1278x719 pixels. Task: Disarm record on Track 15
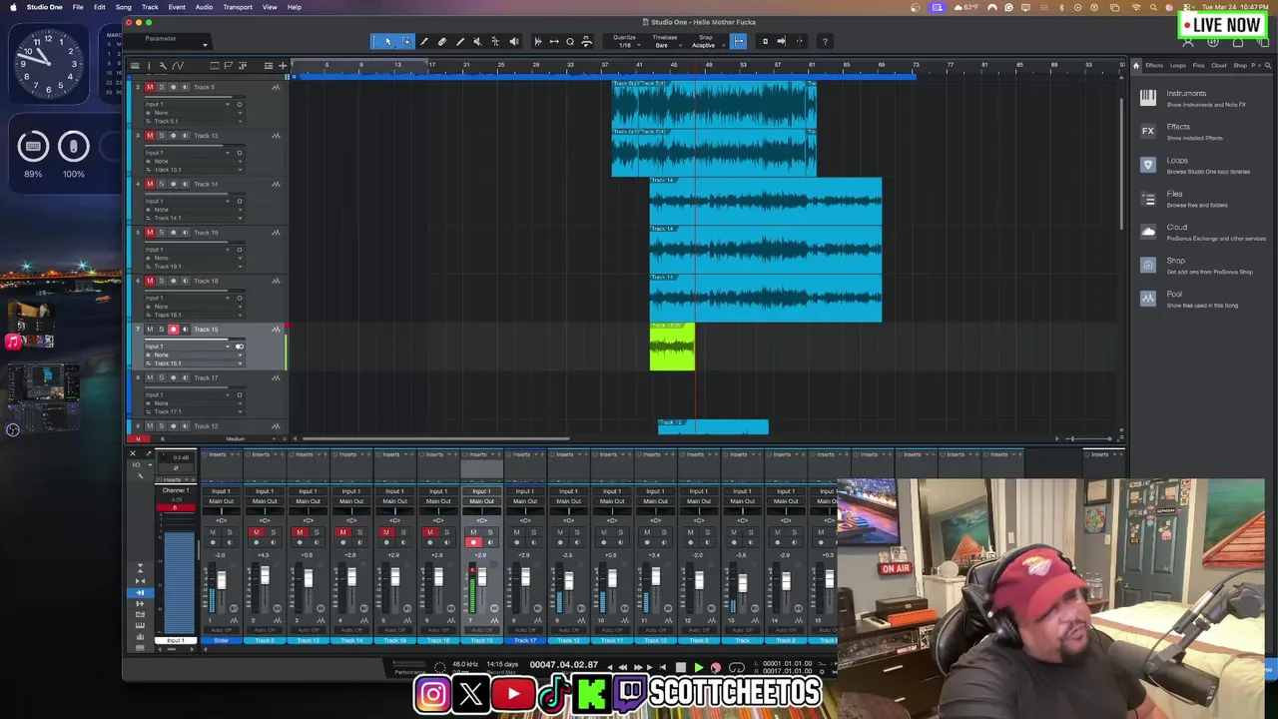click(173, 330)
